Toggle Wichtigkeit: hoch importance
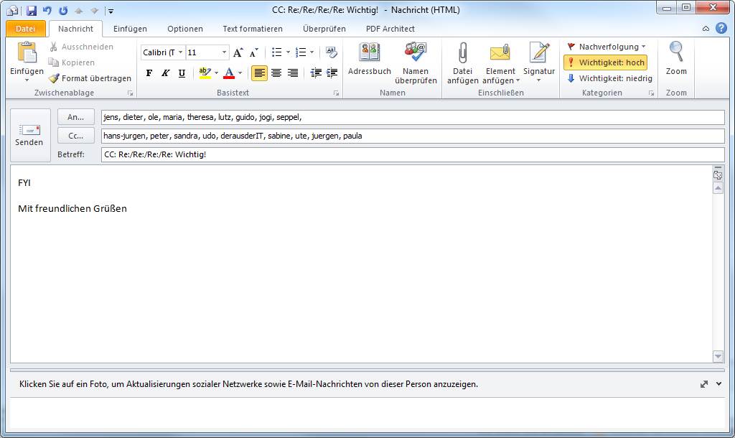Viewport: 735px width, 438px height. tap(605, 62)
